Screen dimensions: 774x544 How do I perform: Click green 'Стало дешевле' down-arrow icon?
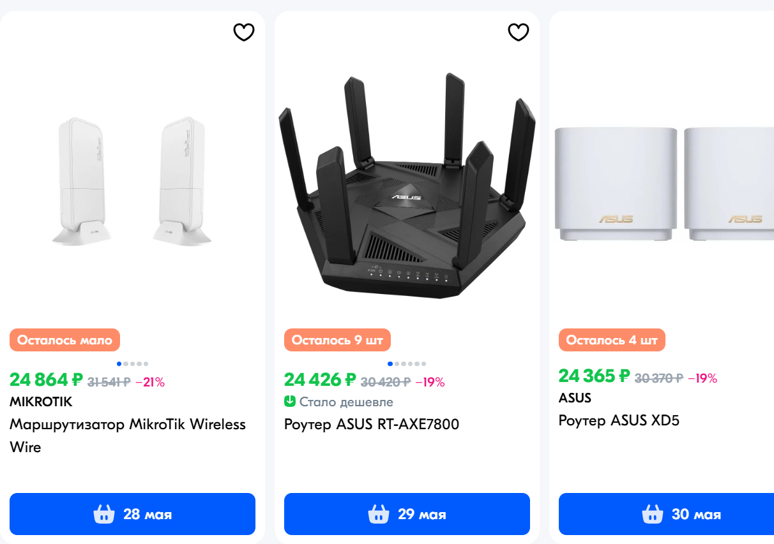coord(290,402)
